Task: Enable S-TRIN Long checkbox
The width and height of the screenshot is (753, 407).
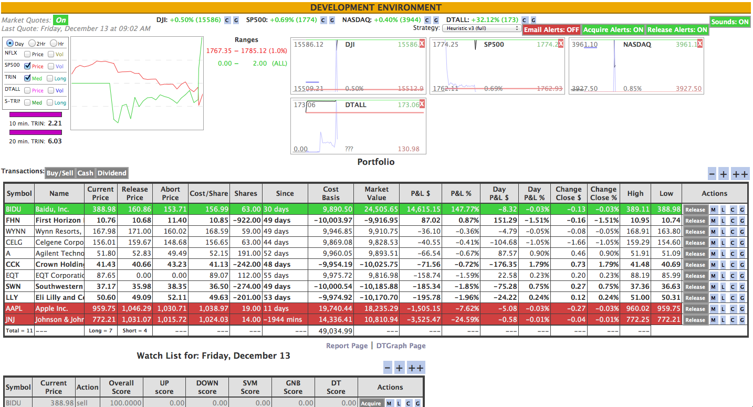Action: (x=50, y=102)
